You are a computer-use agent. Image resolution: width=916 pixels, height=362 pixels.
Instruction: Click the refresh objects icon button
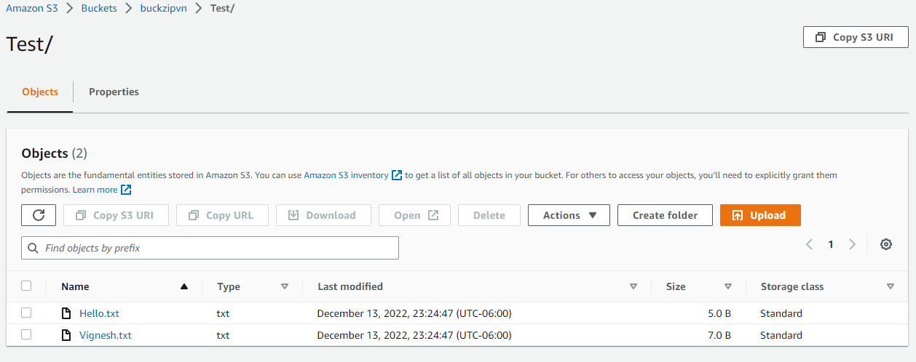coord(39,215)
